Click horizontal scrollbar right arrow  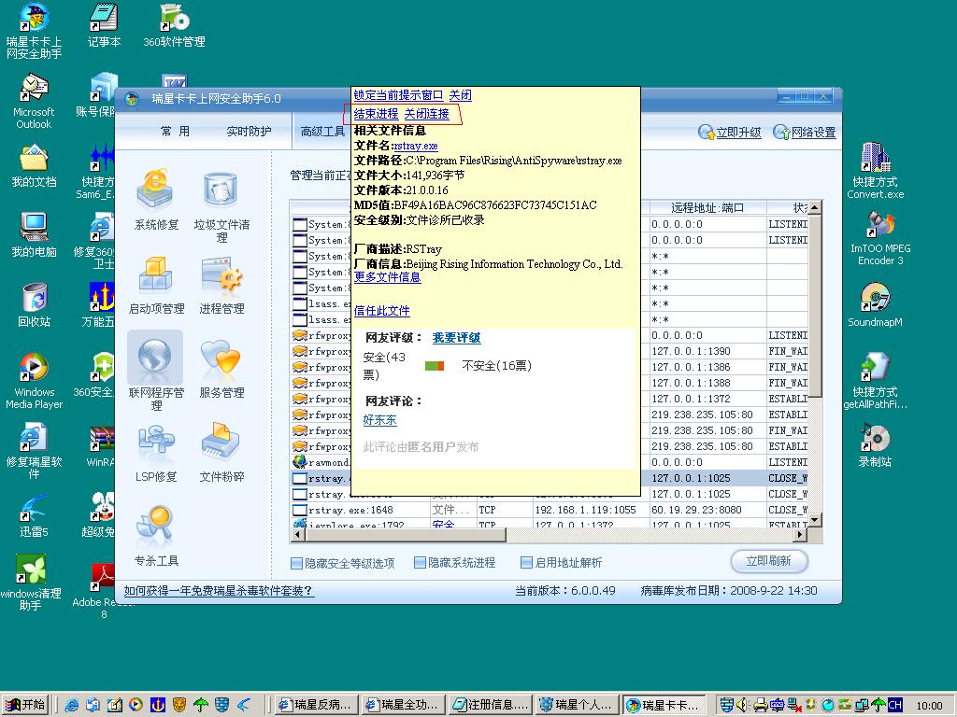coord(800,535)
